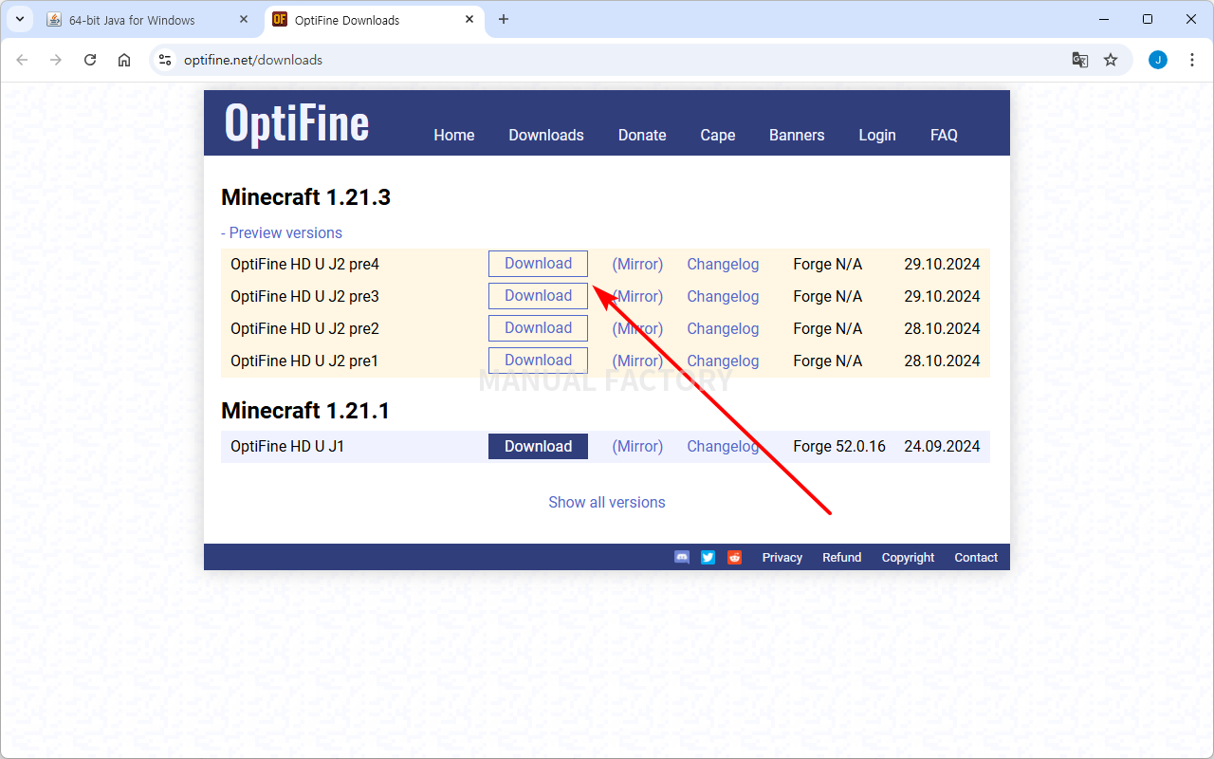Open a new browser tab
The height and width of the screenshot is (759, 1214).
click(504, 20)
